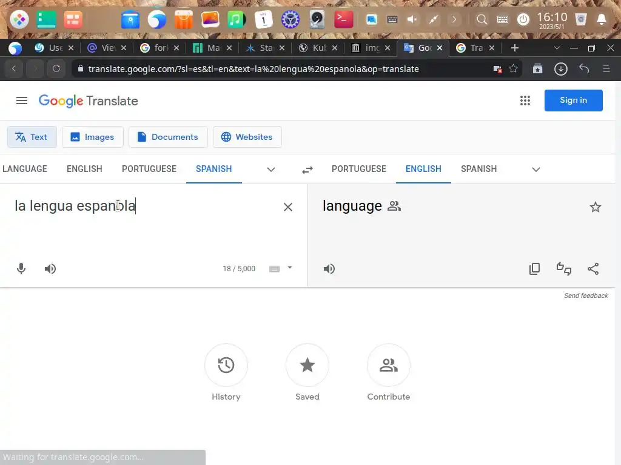Open the browser downloads button
621x465 pixels.
coord(561,69)
